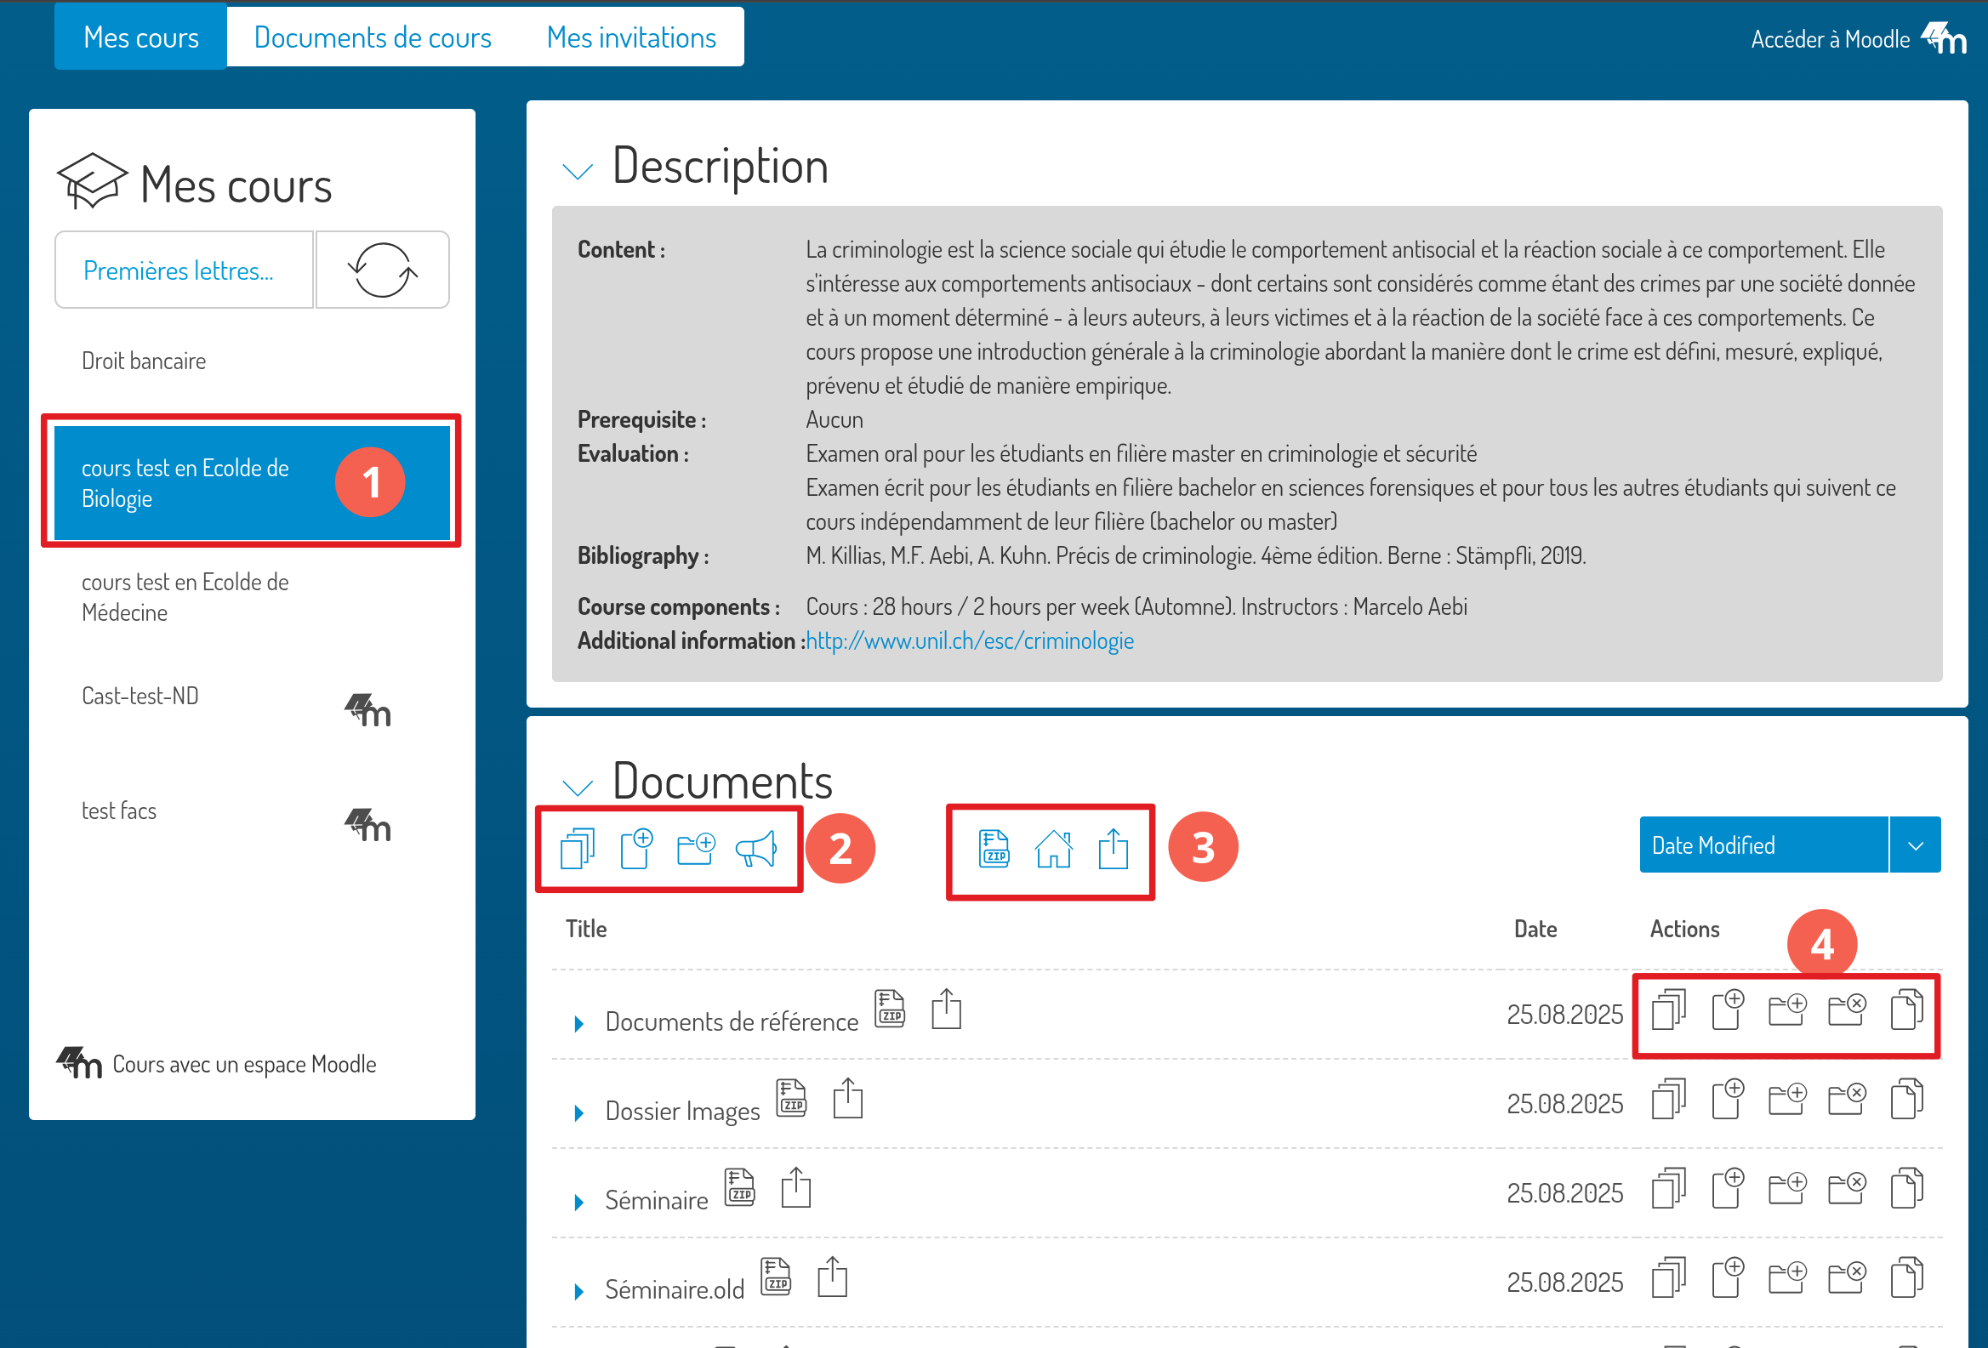This screenshot has width=1988, height=1348.
Task: Click the add folder icon in Documents toolbar
Action: click(x=696, y=849)
